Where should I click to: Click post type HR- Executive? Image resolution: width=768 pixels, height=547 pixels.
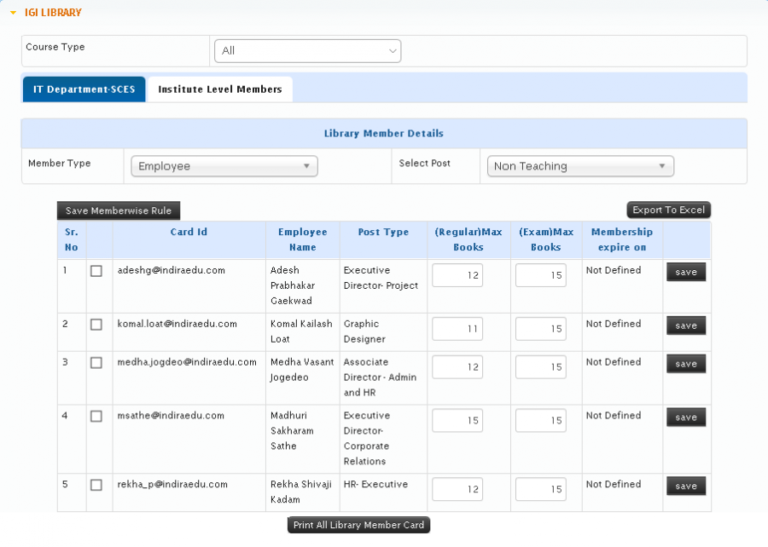pos(375,484)
